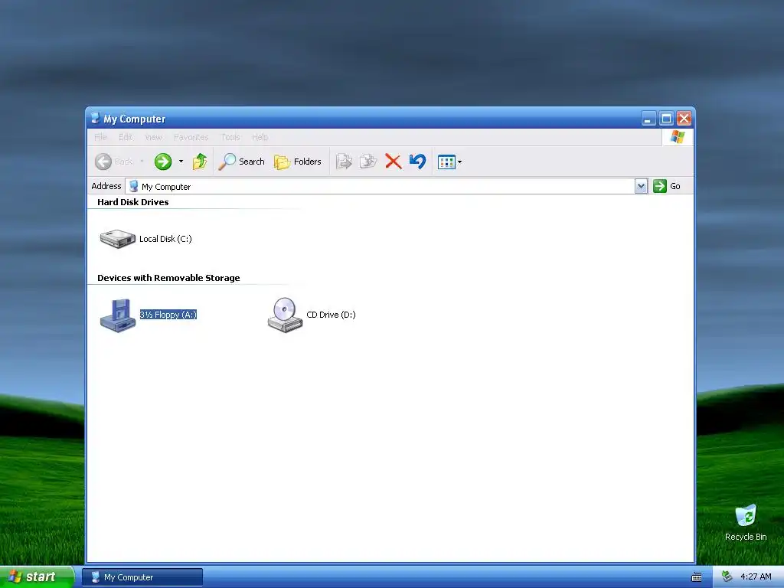Minimize the My Computer window
Screen dimensions: 784x588
[648, 119]
